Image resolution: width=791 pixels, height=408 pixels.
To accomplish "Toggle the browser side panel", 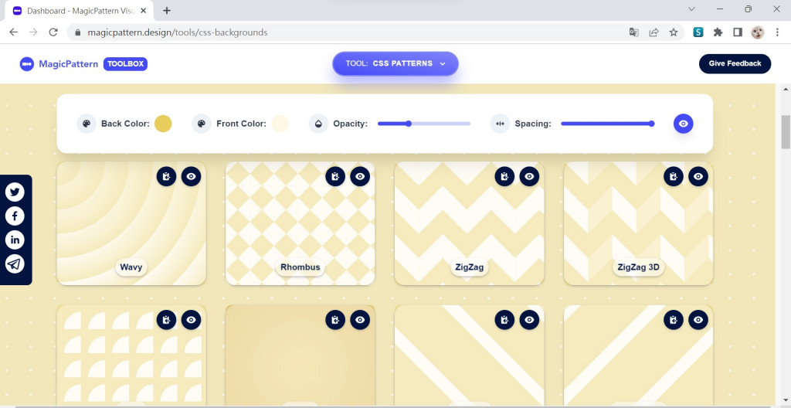I will (738, 32).
